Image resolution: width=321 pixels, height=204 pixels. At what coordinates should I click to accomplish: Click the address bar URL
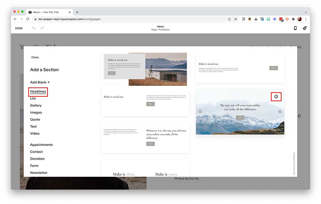pos(70,19)
